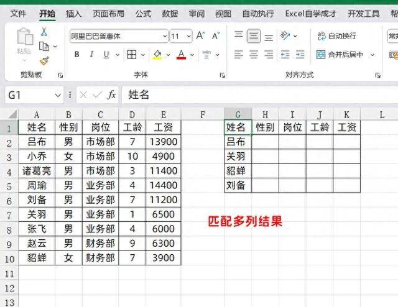Expand orientation dropdown arrow
The image size is (398, 307).
point(295,36)
